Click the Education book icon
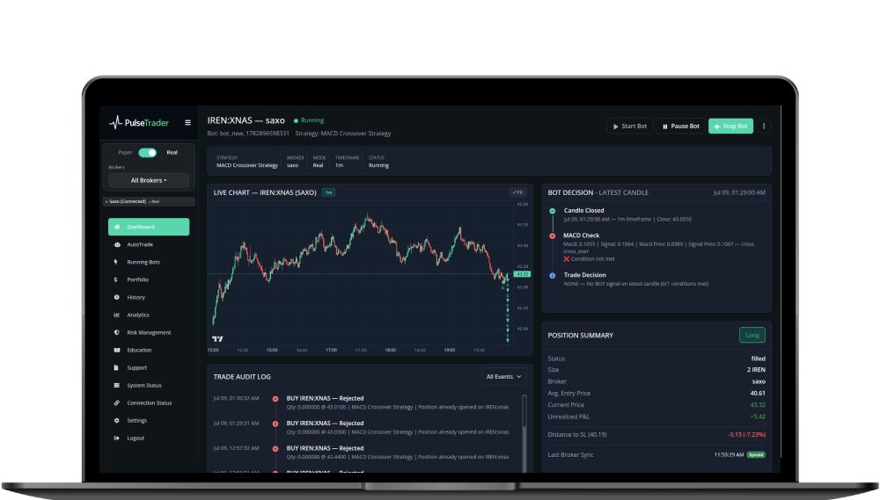This screenshot has height=500, width=880. (117, 350)
